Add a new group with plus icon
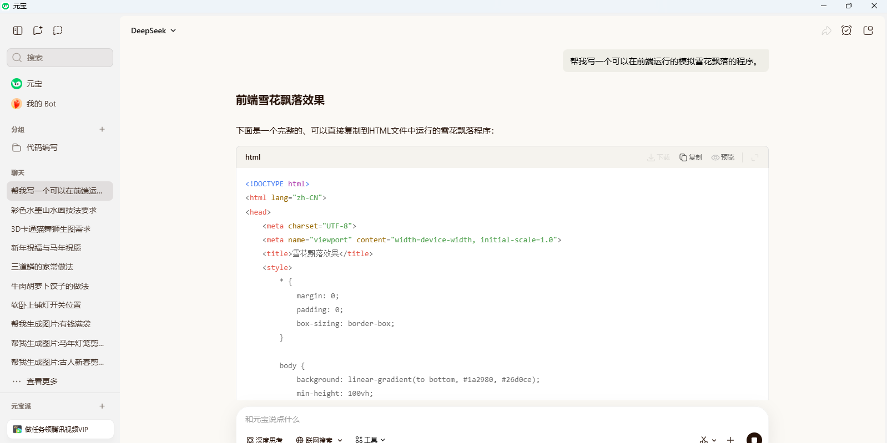Viewport: 887px width, 443px height. (102, 129)
